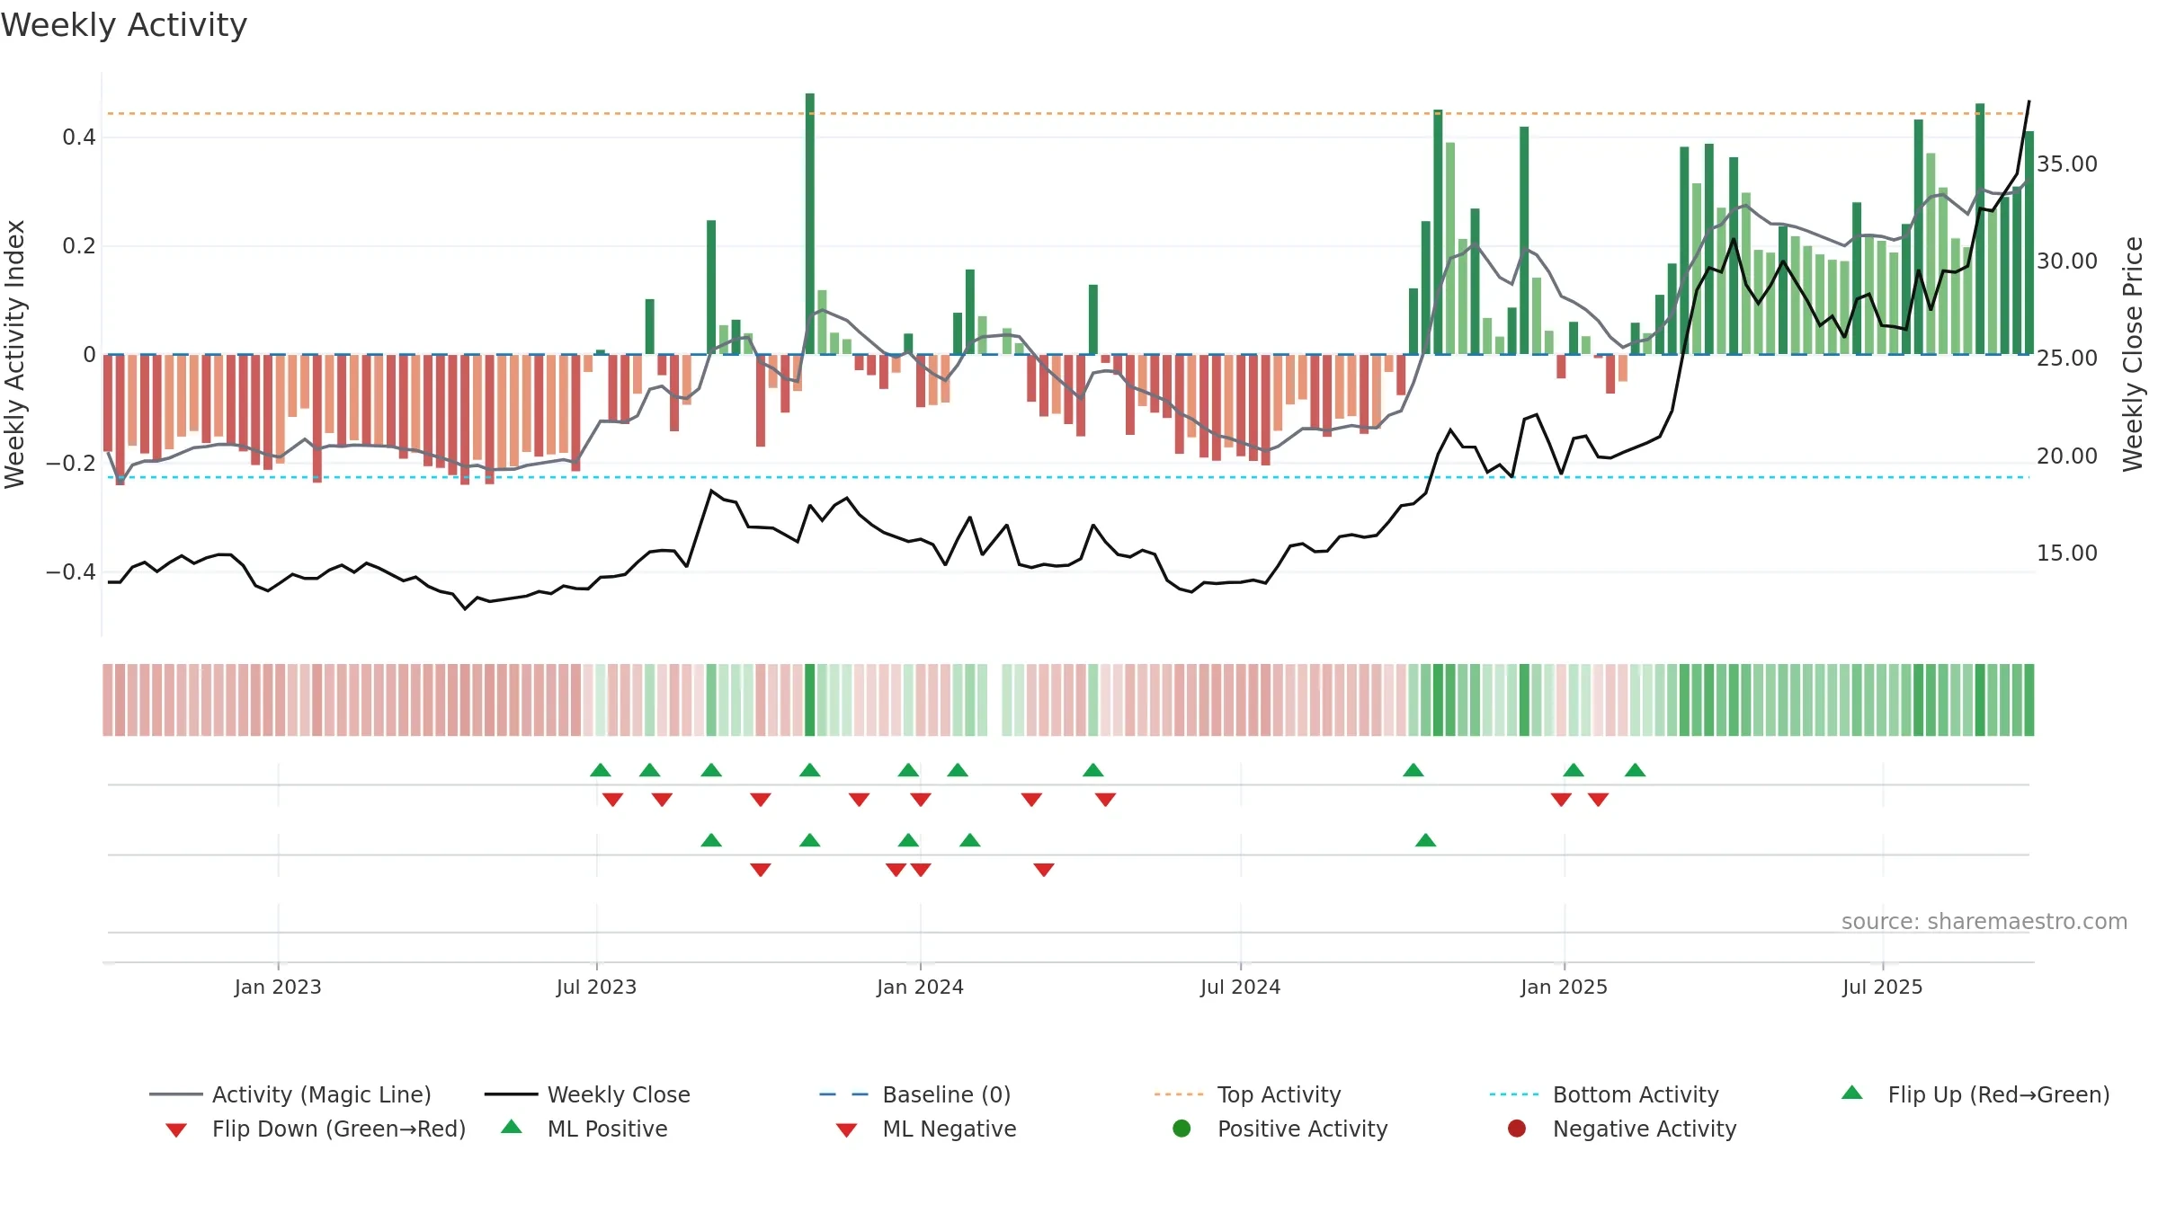Image resolution: width=2158 pixels, height=1213 pixels.
Task: Click the cyan dotted Bottom Activity legend swatch
Action: (1514, 1094)
